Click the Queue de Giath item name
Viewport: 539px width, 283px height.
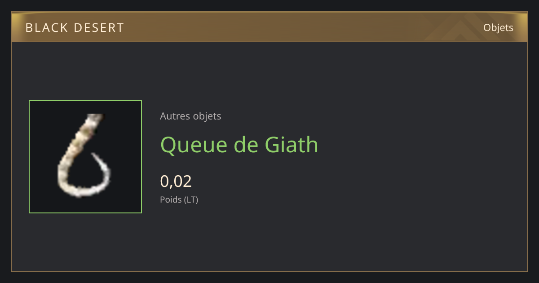239,145
